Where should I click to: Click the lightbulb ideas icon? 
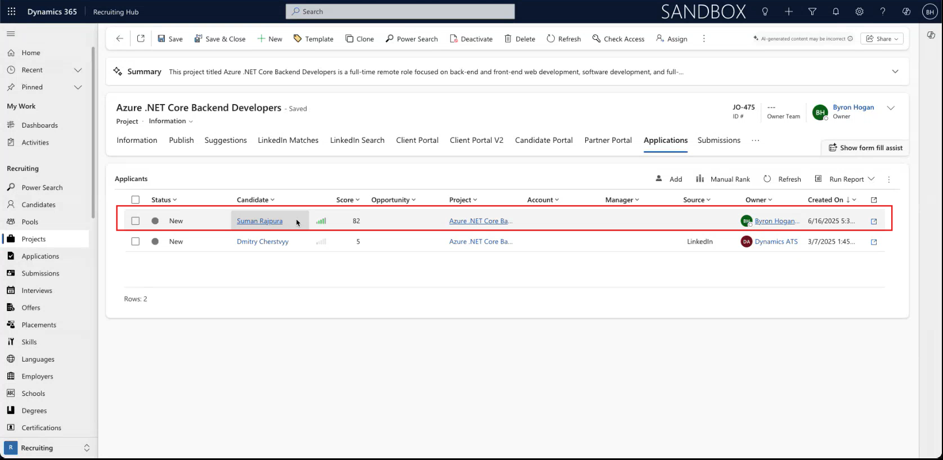[x=765, y=11]
